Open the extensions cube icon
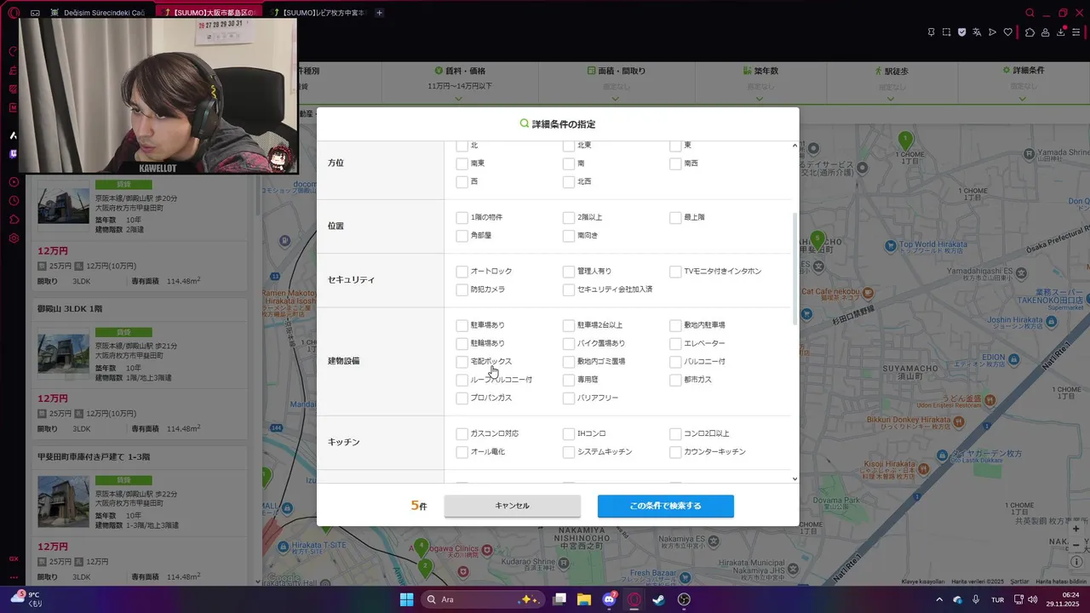 1030,32
